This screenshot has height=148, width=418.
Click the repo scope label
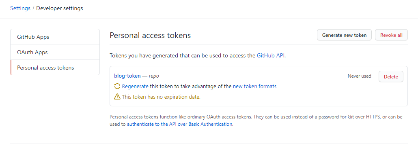154,76
